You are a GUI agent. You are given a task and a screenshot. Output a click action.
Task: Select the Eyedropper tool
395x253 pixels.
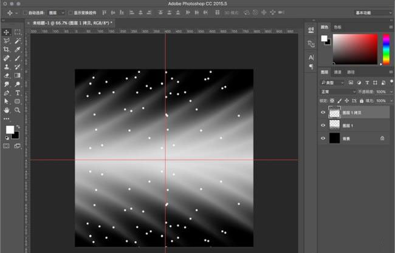[x=18, y=50]
